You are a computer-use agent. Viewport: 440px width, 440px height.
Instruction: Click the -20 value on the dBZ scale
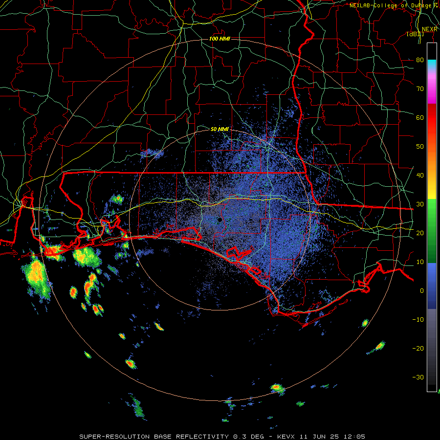tap(418, 349)
